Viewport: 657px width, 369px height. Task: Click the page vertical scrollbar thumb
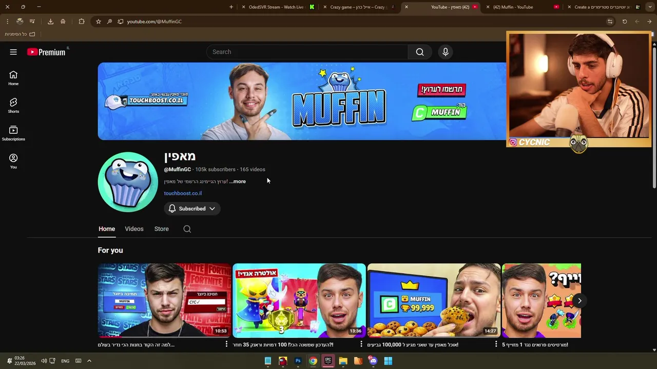[654, 118]
